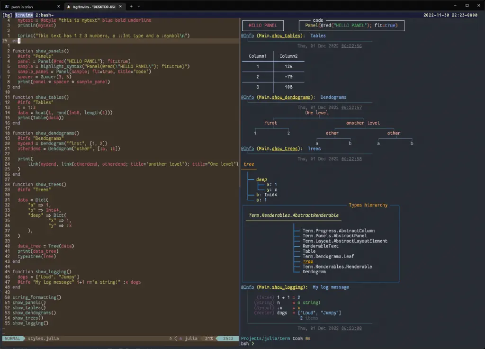Click the highlighted underlined "Tree" hierarchy entry

(x=308, y=261)
